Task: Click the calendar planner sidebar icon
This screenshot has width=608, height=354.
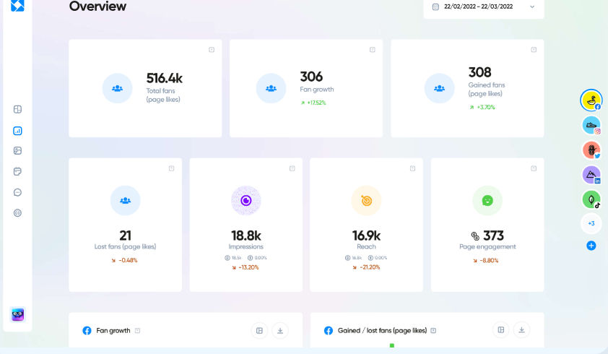Action: click(17, 172)
